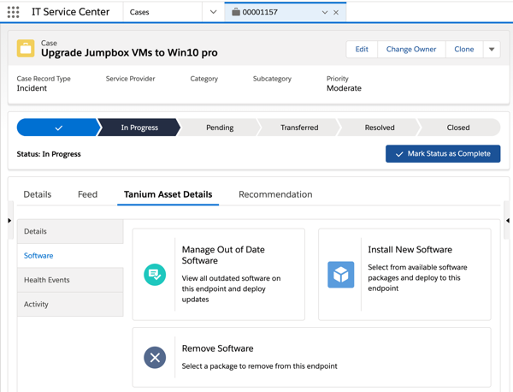This screenshot has width=513, height=392.
Task: Select the Closed path stage
Action: pyautogui.click(x=458, y=128)
